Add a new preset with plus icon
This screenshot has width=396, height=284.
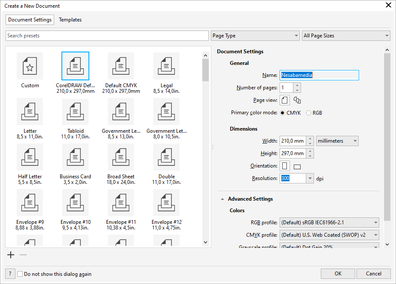(x=11, y=255)
